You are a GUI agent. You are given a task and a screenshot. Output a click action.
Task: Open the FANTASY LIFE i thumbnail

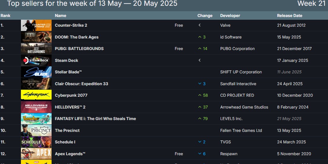coord(36,119)
